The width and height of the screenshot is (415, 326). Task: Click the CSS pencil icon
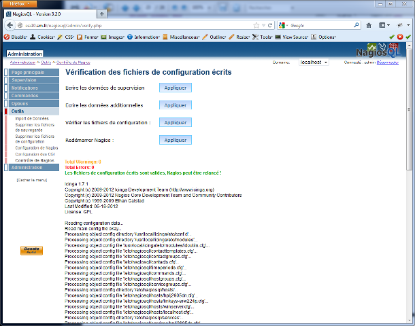click(60, 37)
